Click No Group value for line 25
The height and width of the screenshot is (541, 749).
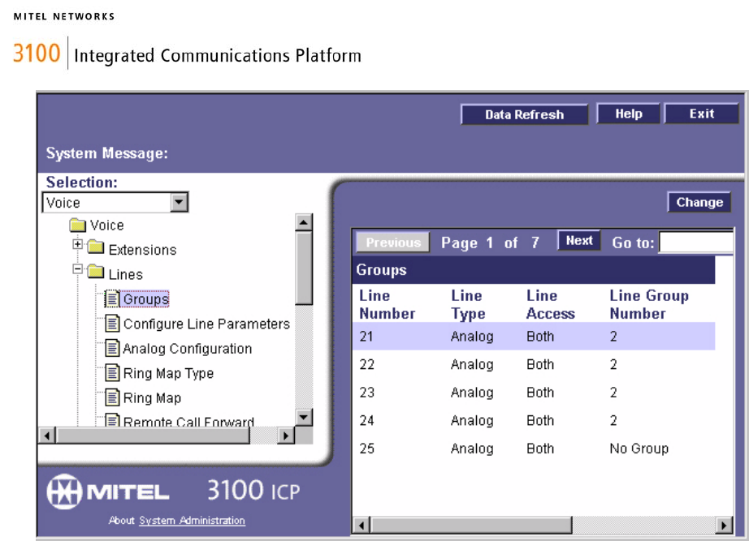pos(639,449)
